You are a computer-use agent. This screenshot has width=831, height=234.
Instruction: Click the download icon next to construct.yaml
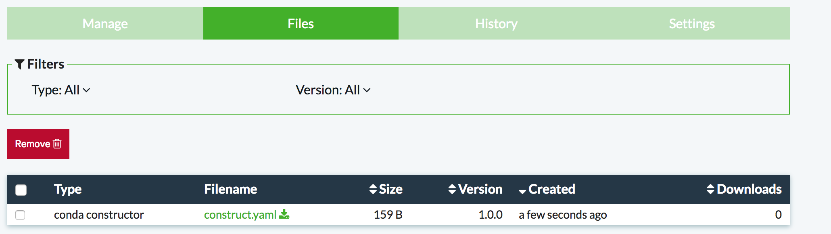[x=284, y=214]
